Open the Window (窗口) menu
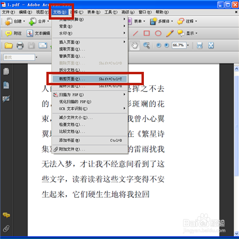Viewport: 239px width, 239px height. 145,12
